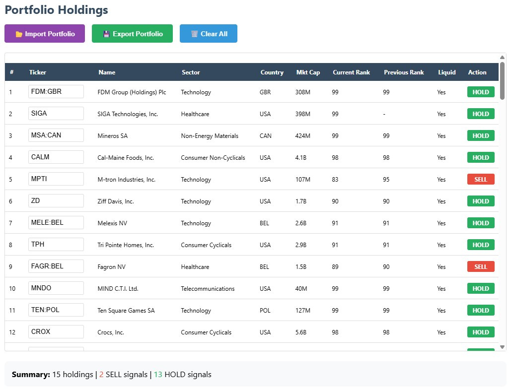Click the HOLD badge for FDM Group
This screenshot has height=391, width=512.
[481, 92]
